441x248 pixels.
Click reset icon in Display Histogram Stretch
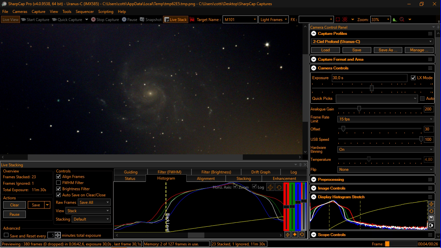pyautogui.click(x=431, y=211)
